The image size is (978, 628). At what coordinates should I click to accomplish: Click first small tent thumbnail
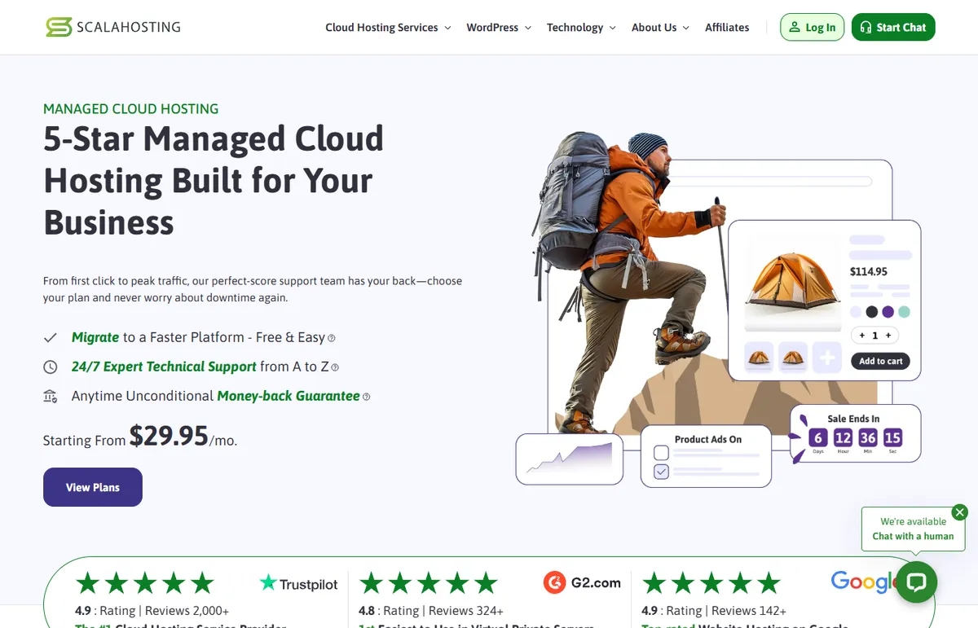(x=760, y=357)
